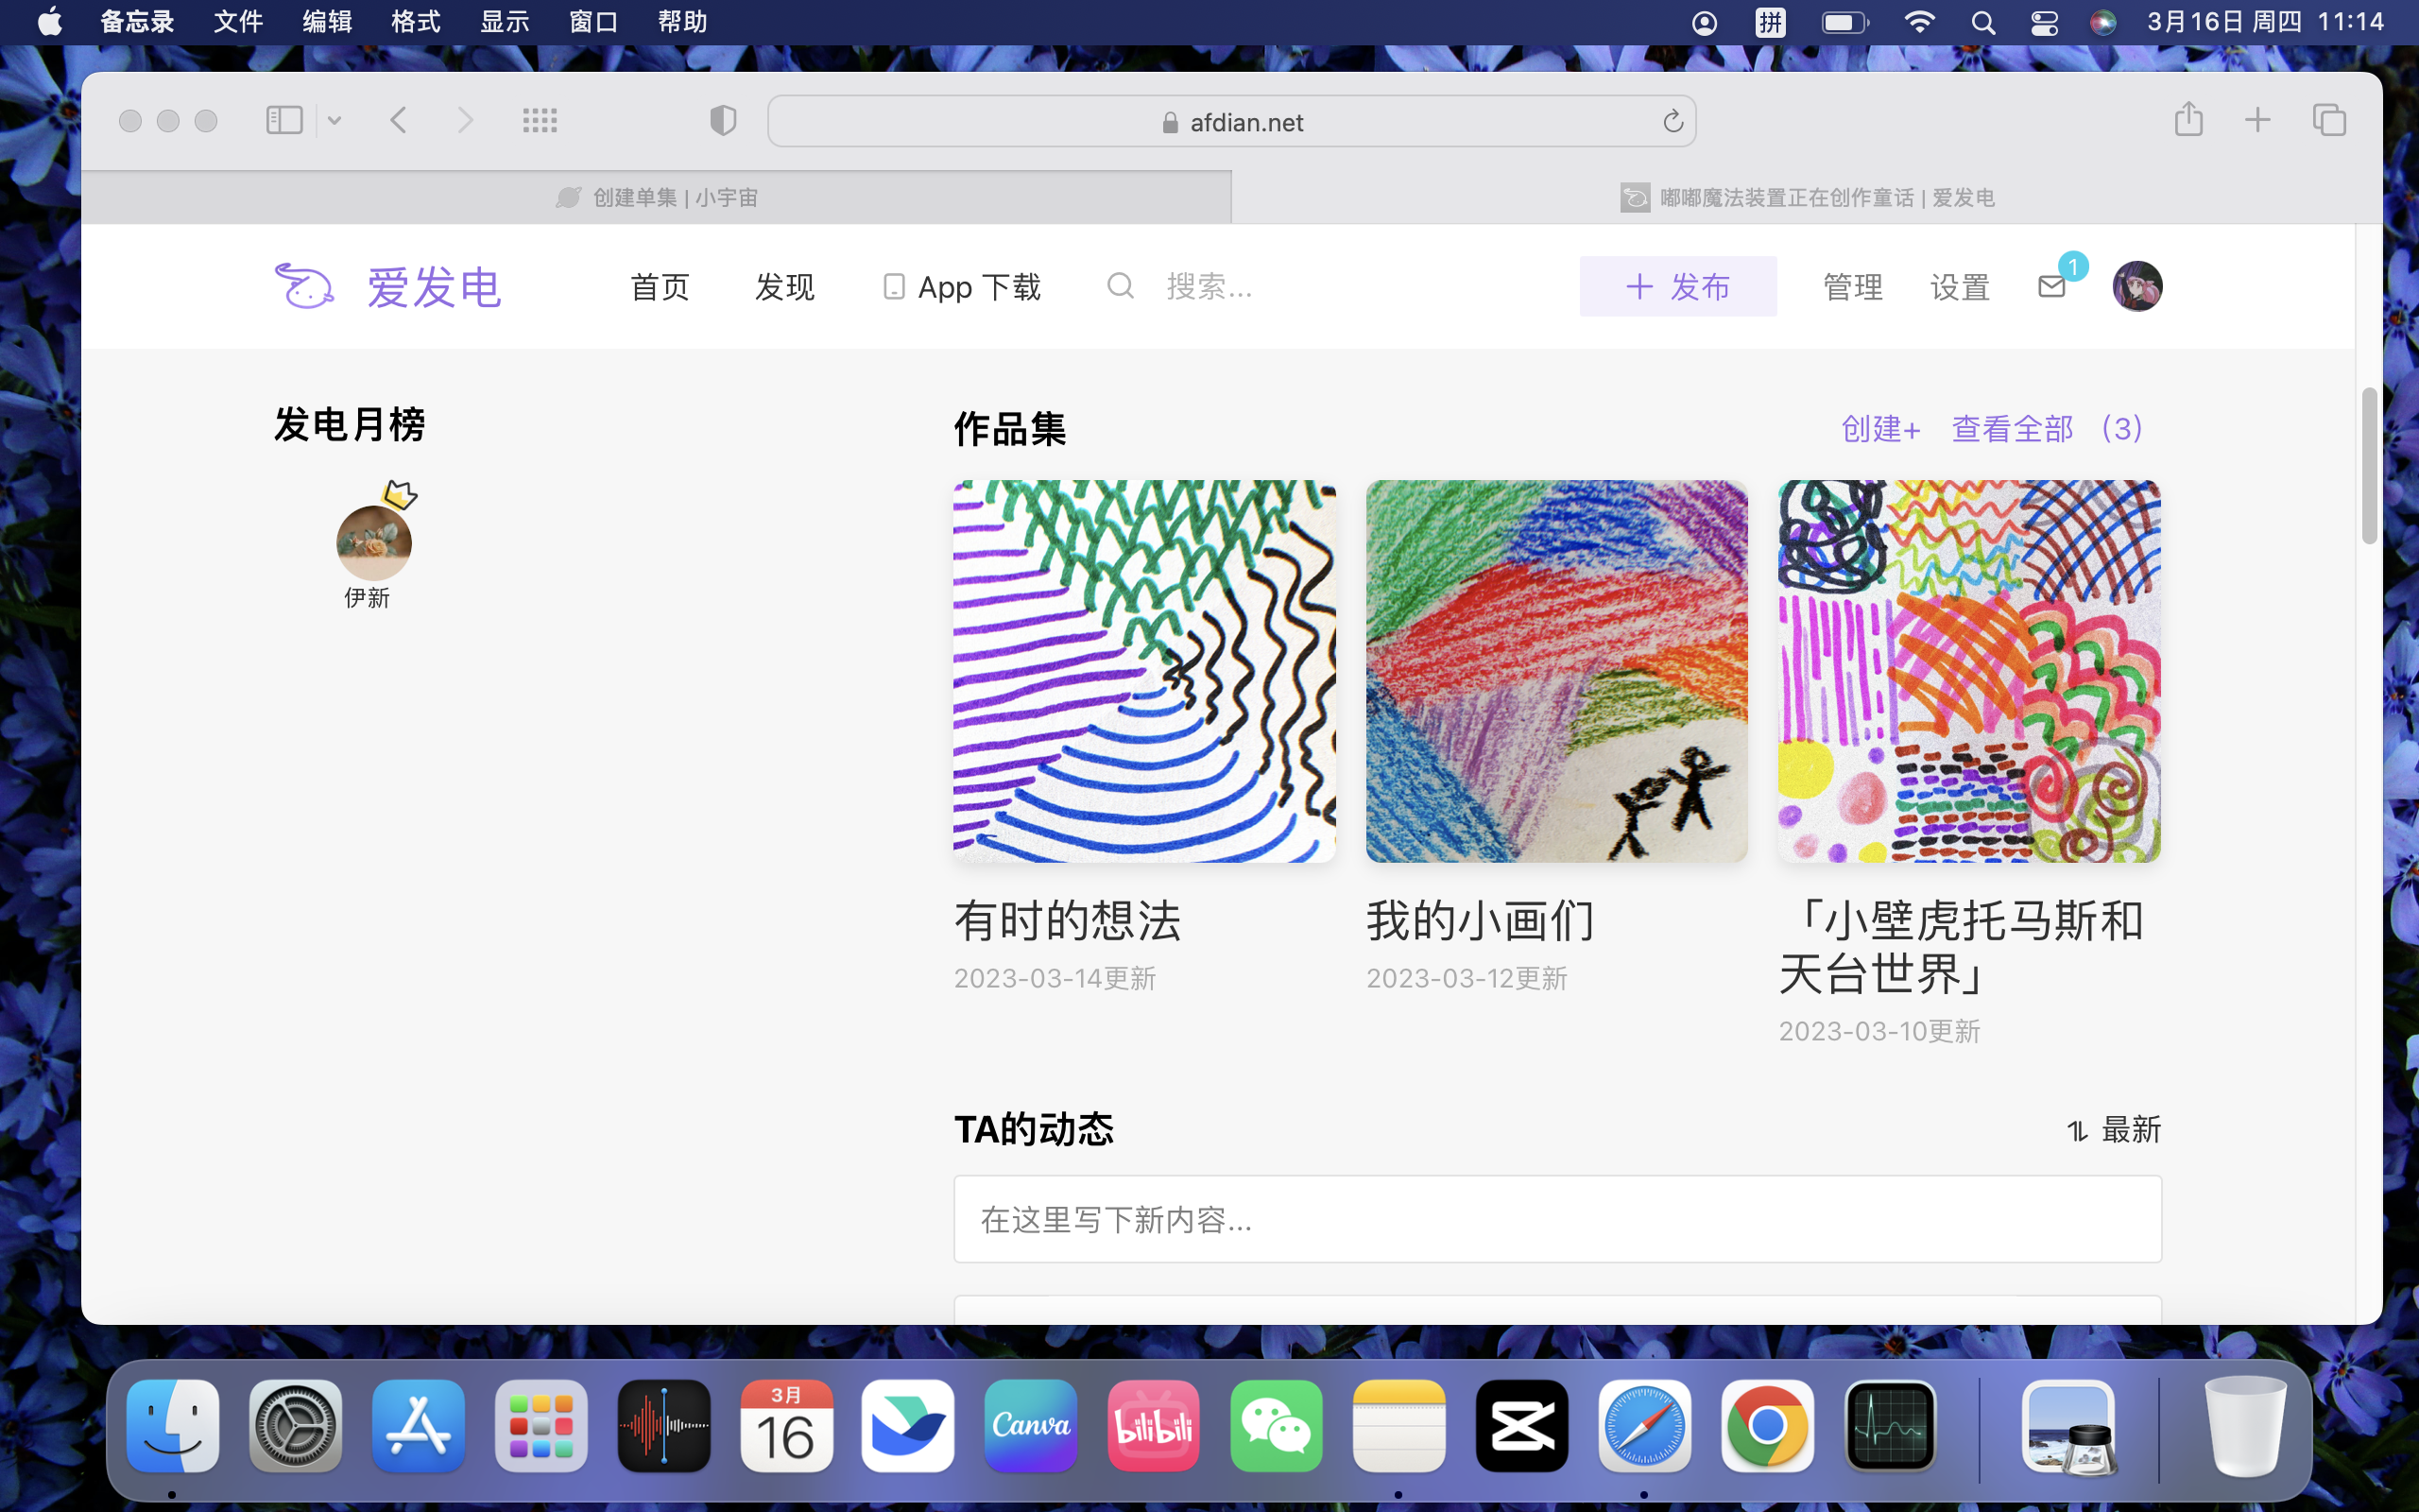Screen dimensions: 2419x1512
Task: Reload the afdian.net page
Action: point(1673,122)
